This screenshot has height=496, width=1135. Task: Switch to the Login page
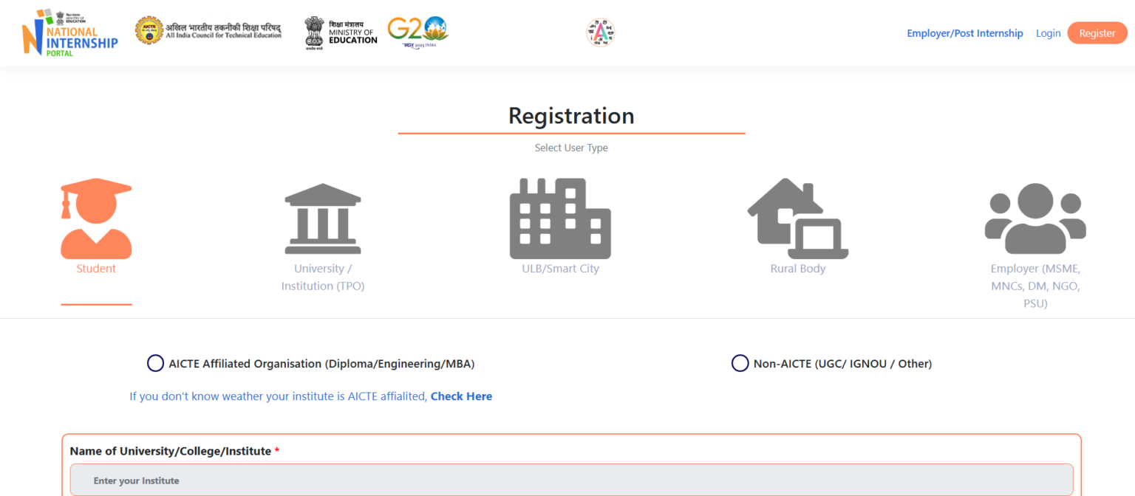point(1048,32)
